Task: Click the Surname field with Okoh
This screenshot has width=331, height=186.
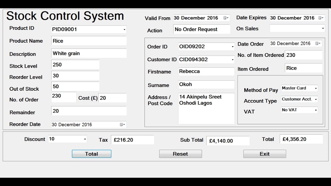Action: (207, 84)
